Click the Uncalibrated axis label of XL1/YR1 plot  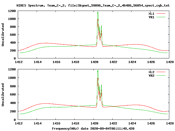point(3,35)
